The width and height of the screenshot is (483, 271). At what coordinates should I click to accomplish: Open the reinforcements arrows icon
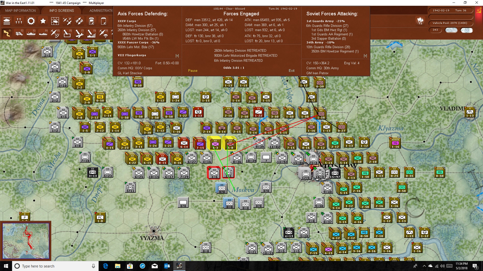coord(79,21)
